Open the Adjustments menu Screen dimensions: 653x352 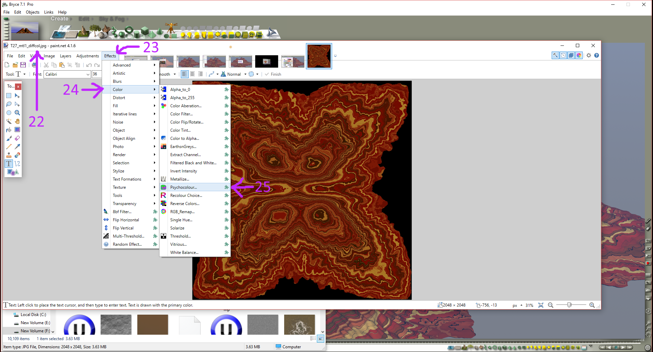point(88,56)
